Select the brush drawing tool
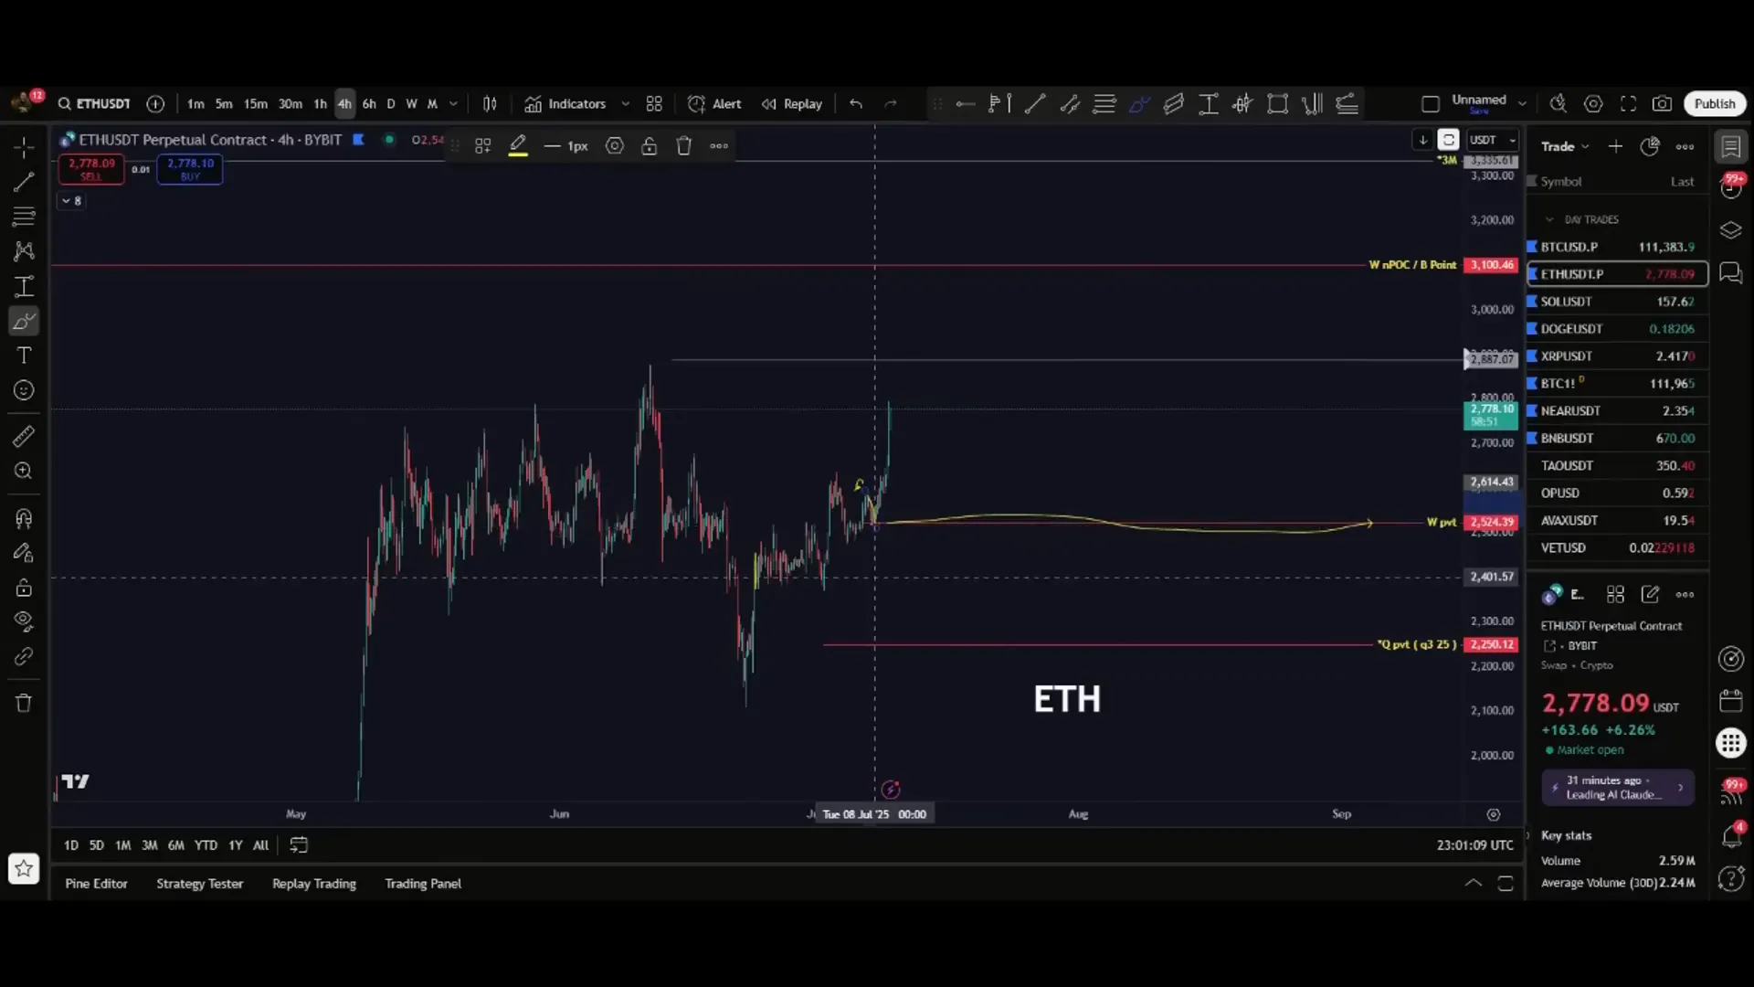This screenshot has height=987, width=1754. [24, 322]
